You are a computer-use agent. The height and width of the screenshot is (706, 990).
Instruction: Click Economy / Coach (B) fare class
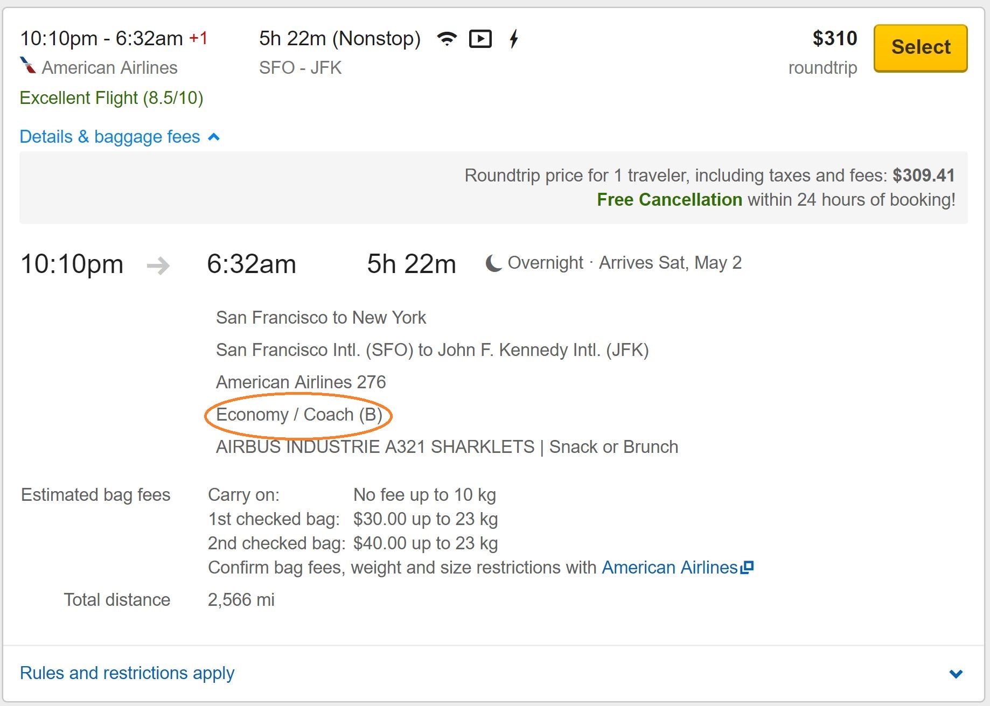[x=299, y=415]
